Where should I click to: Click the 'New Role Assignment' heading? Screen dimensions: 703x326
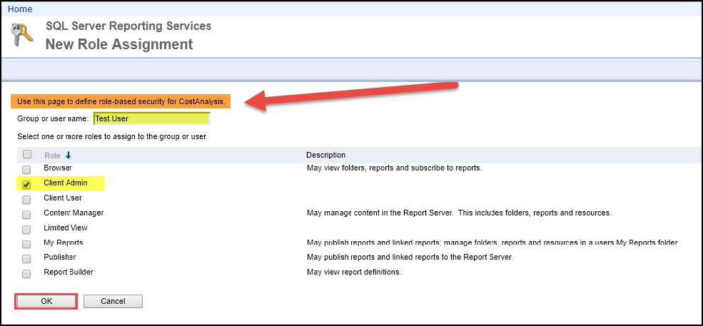[x=119, y=44]
